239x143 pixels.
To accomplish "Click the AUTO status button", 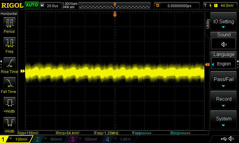I will [32, 5].
